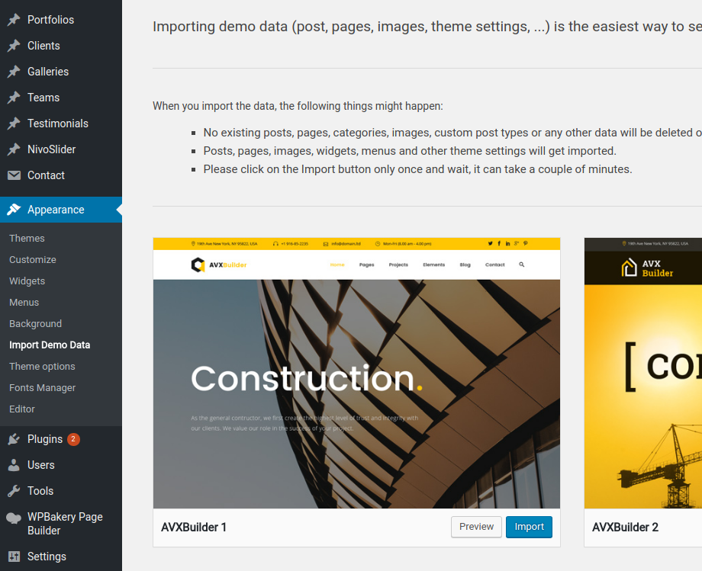
Task: Open Theme options page
Action: click(42, 367)
